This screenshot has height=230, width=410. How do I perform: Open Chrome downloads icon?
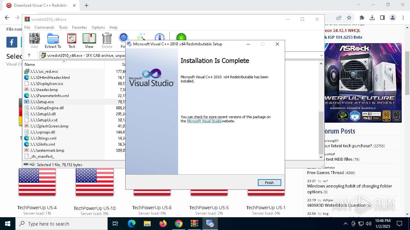(x=372, y=18)
